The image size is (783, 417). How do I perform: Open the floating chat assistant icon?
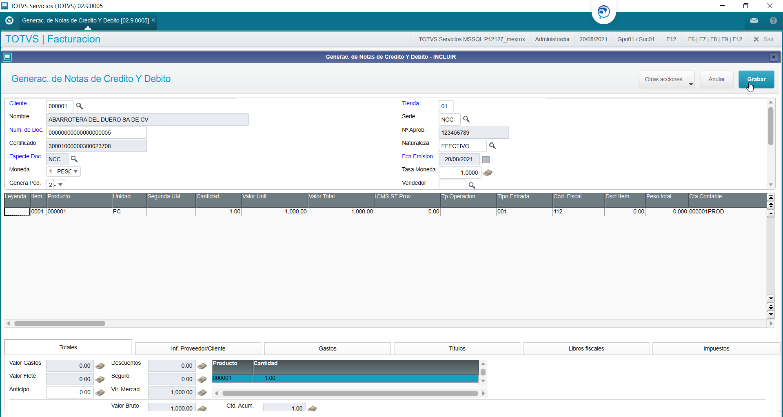[603, 11]
